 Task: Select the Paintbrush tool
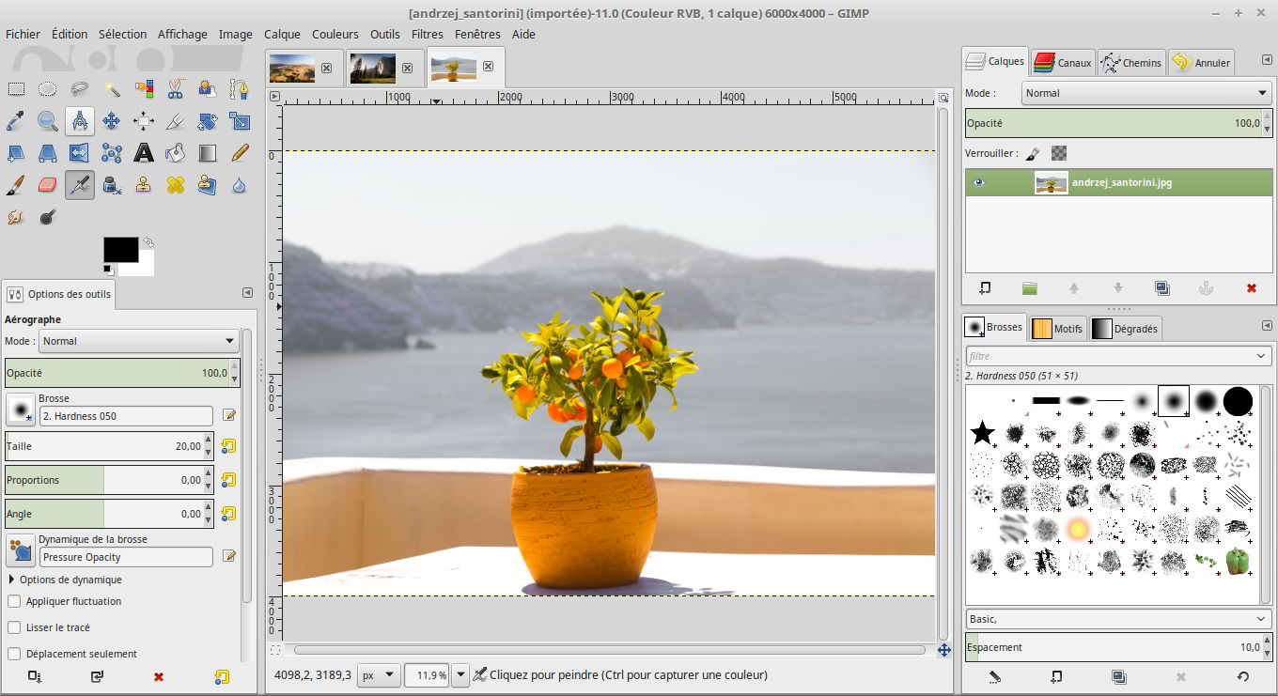click(x=16, y=185)
